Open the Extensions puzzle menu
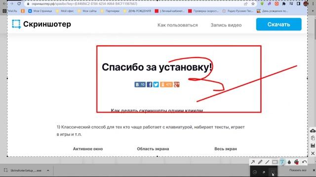The image size is (316, 177). tap(284, 4)
